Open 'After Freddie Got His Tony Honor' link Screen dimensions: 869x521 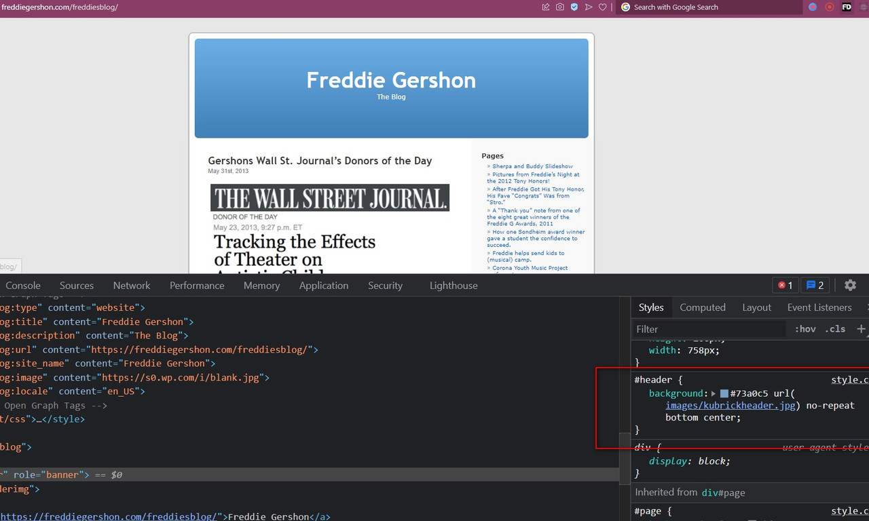(535, 195)
